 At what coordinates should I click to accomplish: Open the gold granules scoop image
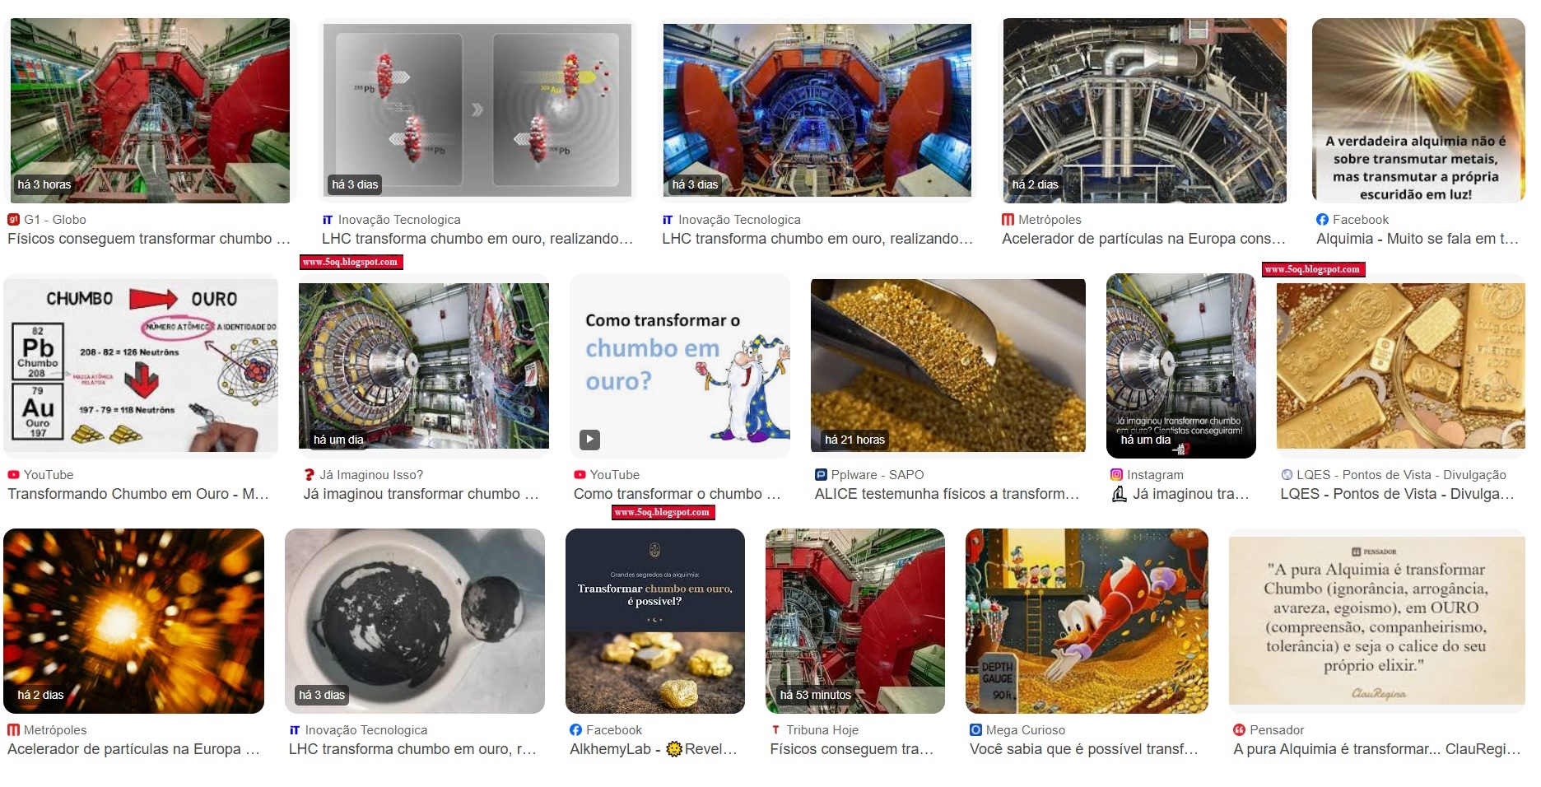947,366
